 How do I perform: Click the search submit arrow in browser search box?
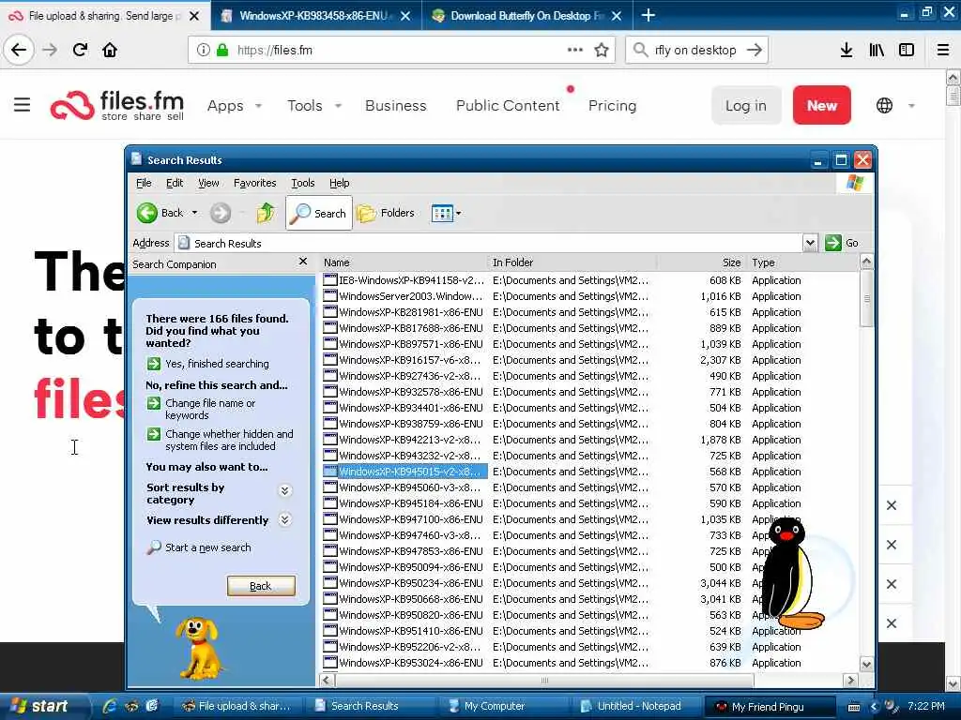[755, 51]
